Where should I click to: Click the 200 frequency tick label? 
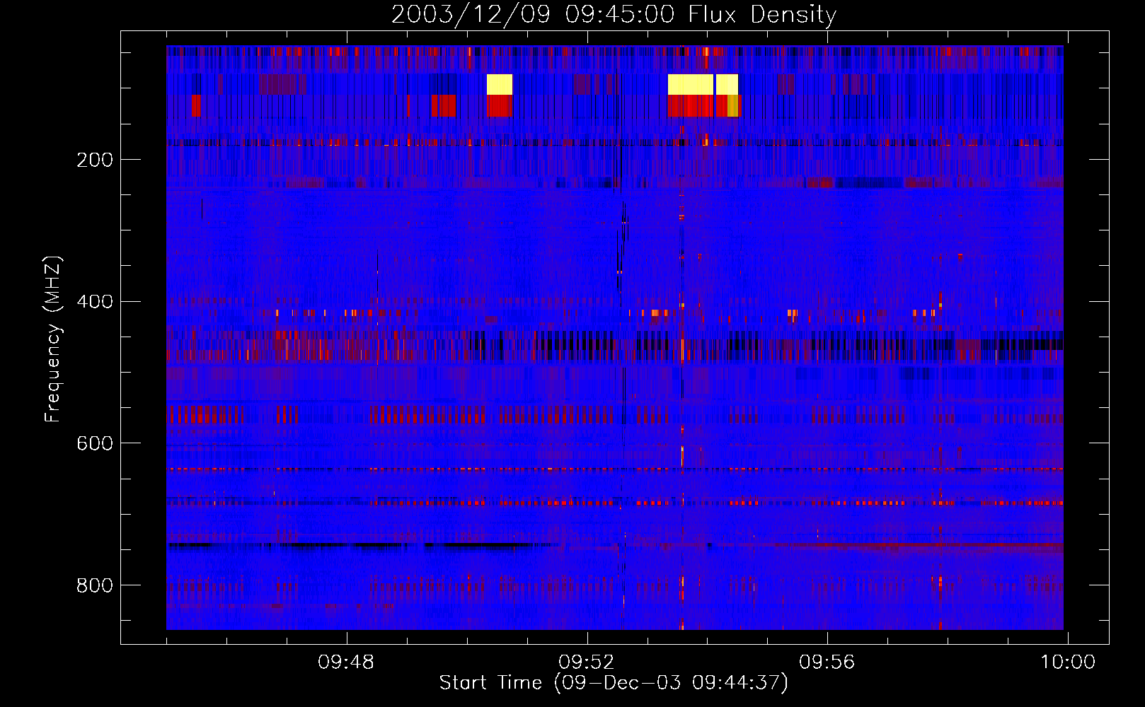[95, 160]
